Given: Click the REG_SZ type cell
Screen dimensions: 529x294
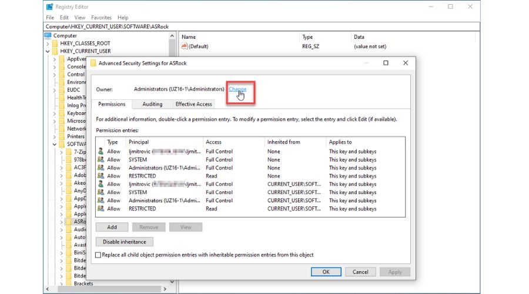Looking at the screenshot, I should click(311, 46).
